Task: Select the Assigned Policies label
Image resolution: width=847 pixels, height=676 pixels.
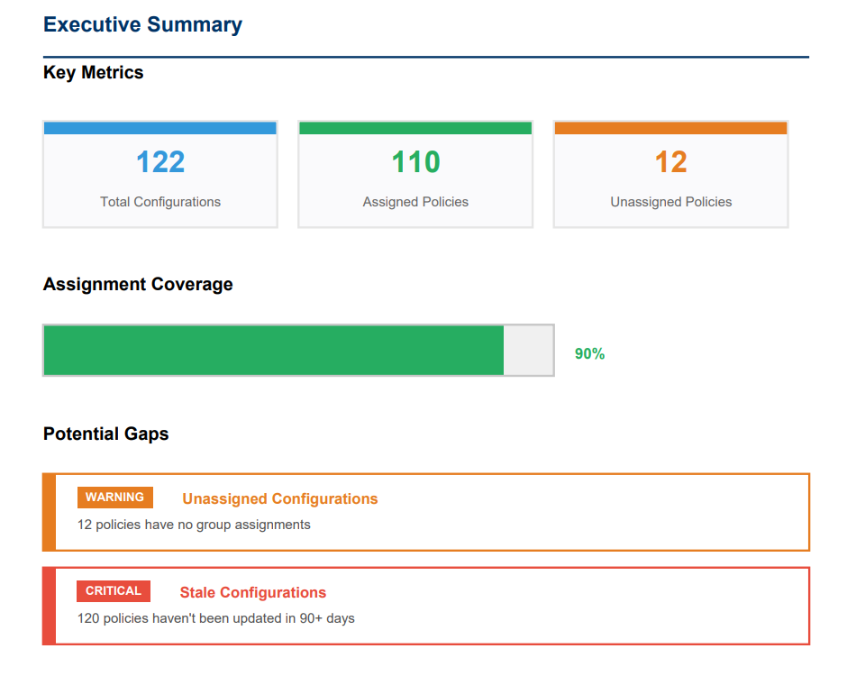Action: coord(415,202)
